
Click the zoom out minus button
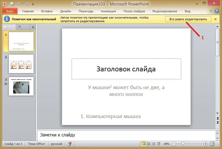(174, 144)
